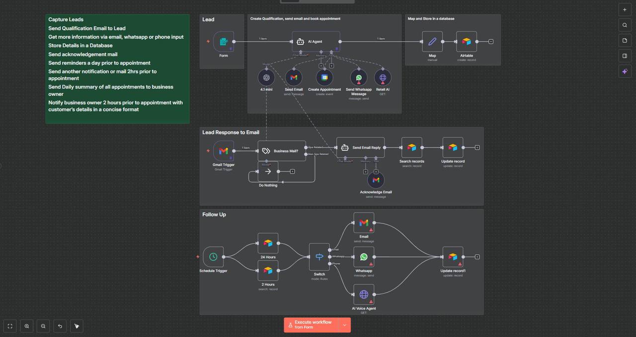Open the AI assistant sparkle button
This screenshot has width=636, height=337.
point(625,71)
